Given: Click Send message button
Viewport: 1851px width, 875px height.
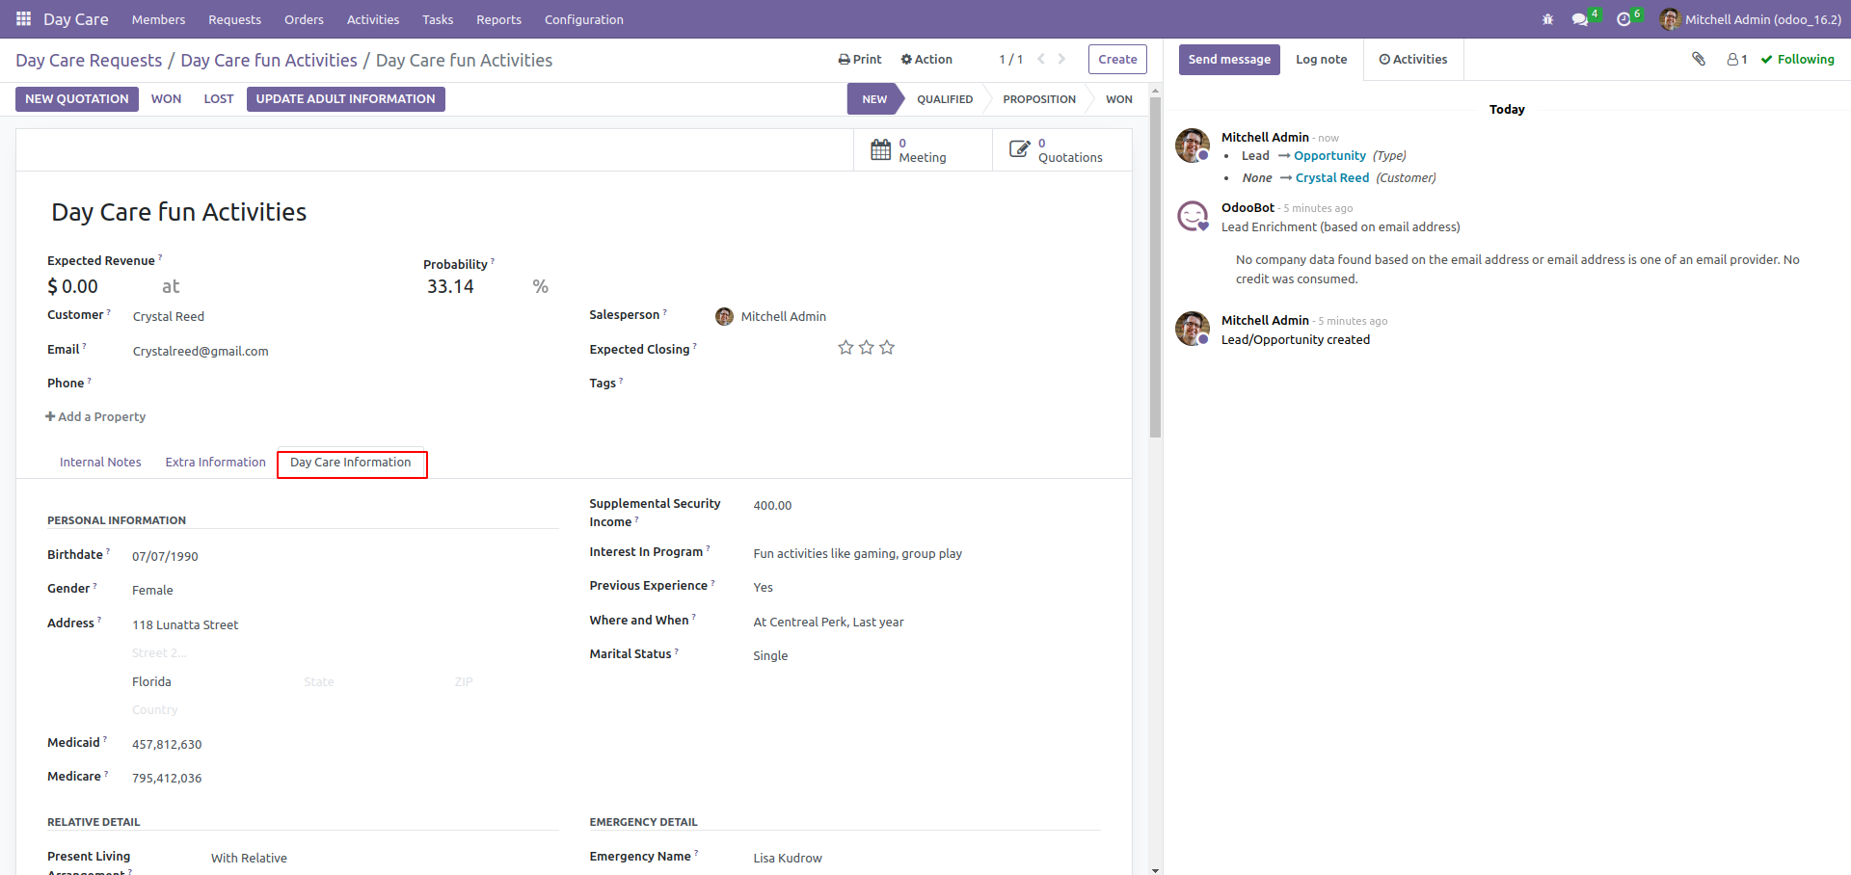Looking at the screenshot, I should click(1229, 59).
